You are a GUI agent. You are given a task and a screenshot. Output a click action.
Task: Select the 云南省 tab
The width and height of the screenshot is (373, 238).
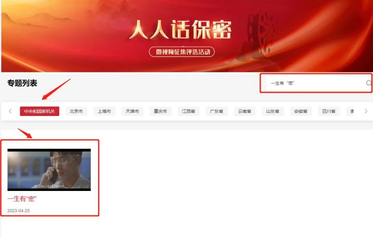pos(245,111)
